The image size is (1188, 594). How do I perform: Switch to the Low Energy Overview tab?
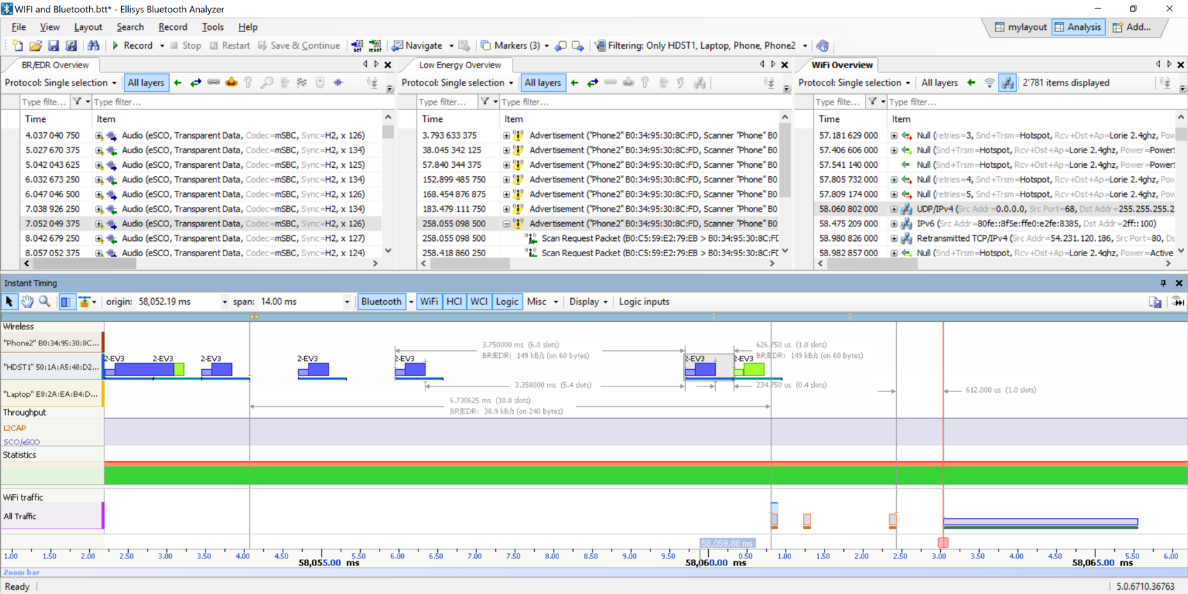pyautogui.click(x=460, y=65)
